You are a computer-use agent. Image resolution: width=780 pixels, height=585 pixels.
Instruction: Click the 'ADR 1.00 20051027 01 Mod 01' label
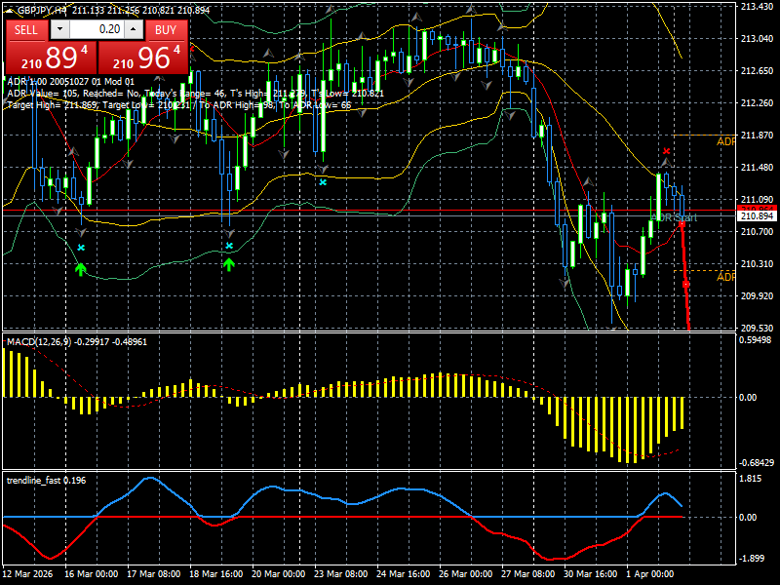70,82
